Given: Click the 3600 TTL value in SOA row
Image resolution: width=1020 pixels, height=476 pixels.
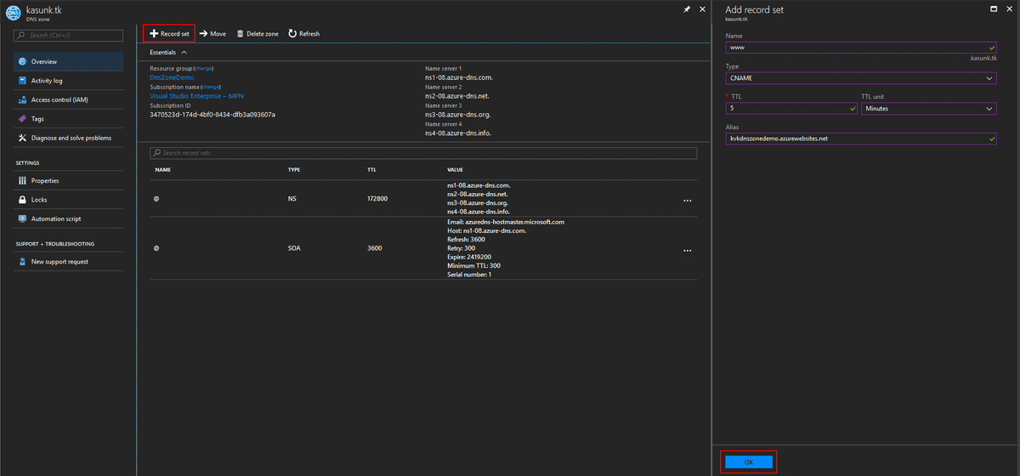Looking at the screenshot, I should (x=375, y=248).
